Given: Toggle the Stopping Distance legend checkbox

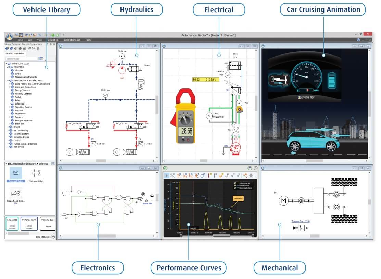Looking at the screenshot, I should (x=235, y=188).
